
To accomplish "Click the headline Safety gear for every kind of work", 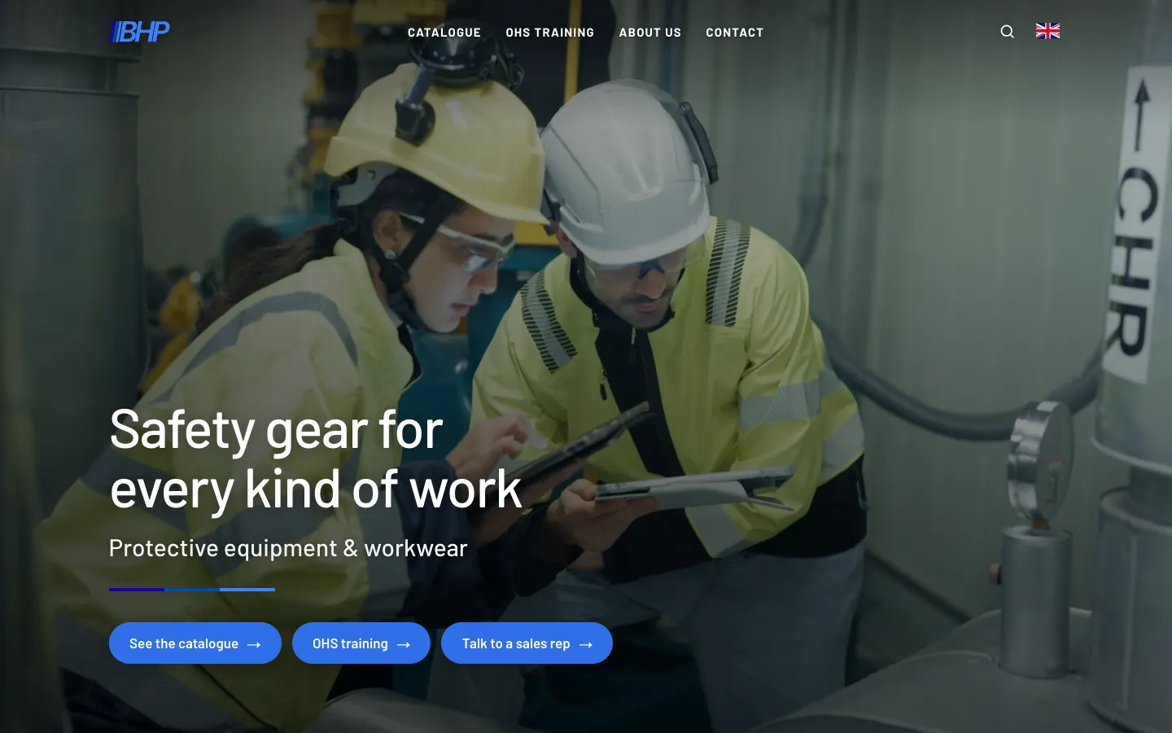I will [x=316, y=459].
